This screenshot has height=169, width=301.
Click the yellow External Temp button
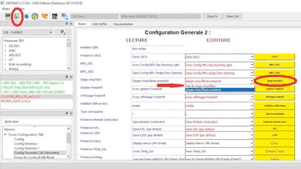(x=275, y=151)
